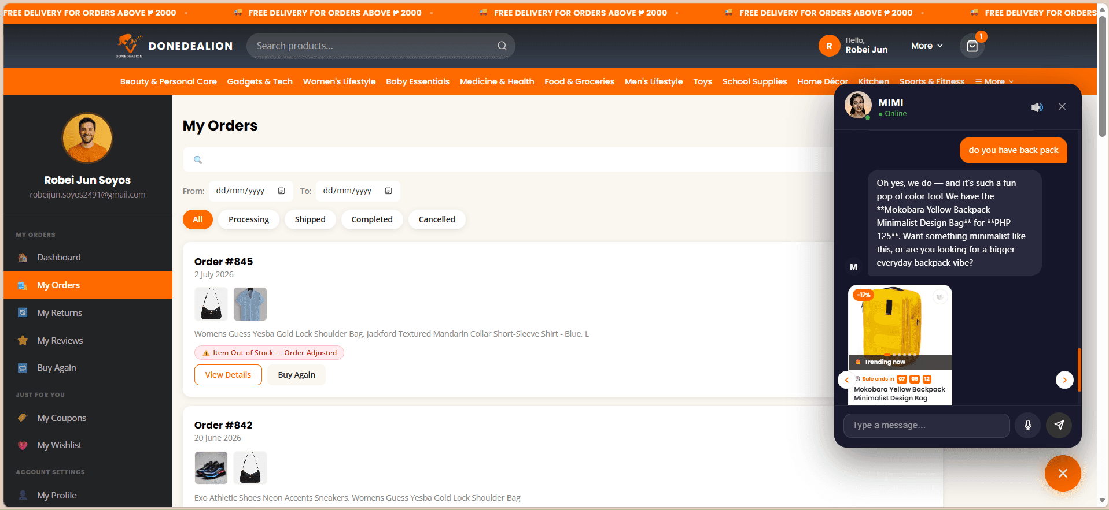Viewport: 1109px width, 510px height.
Task: Add Mokobara backpack to wishlist heart
Action: 939,297
